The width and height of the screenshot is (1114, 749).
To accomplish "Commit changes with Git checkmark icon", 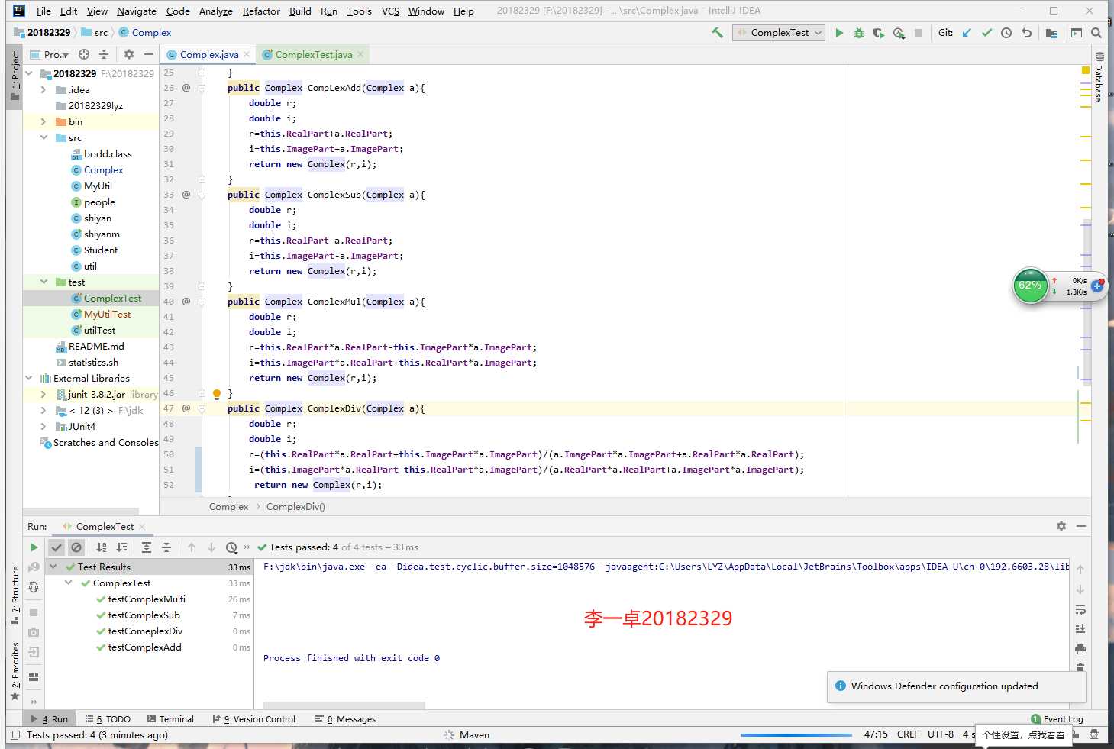I will (986, 33).
